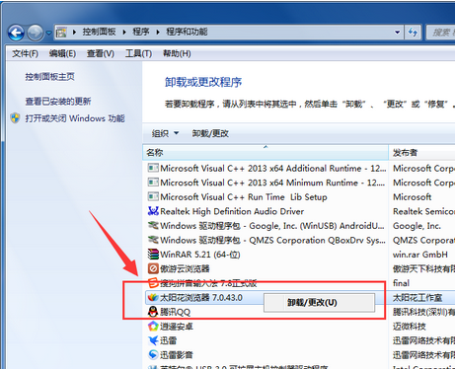Open recent pages dropdown next to Forward
The image size is (455, 369).
(x=48, y=33)
